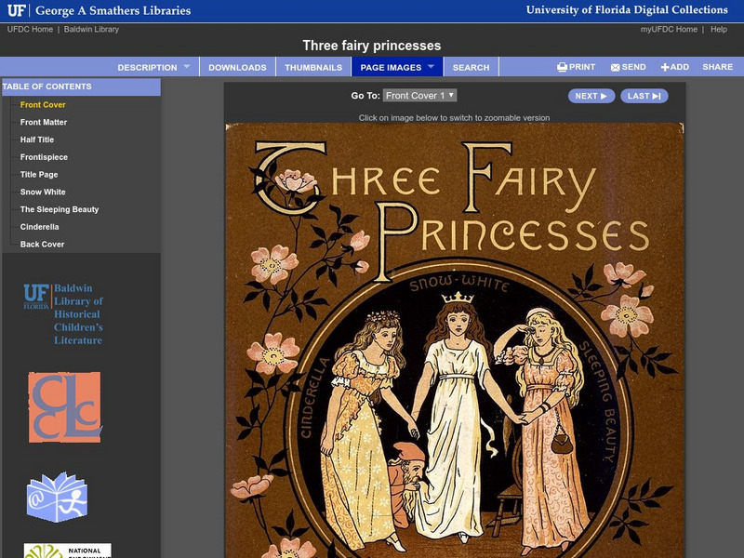The image size is (744, 558).
Task: Click the myUFDC Home link
Action: click(x=669, y=30)
